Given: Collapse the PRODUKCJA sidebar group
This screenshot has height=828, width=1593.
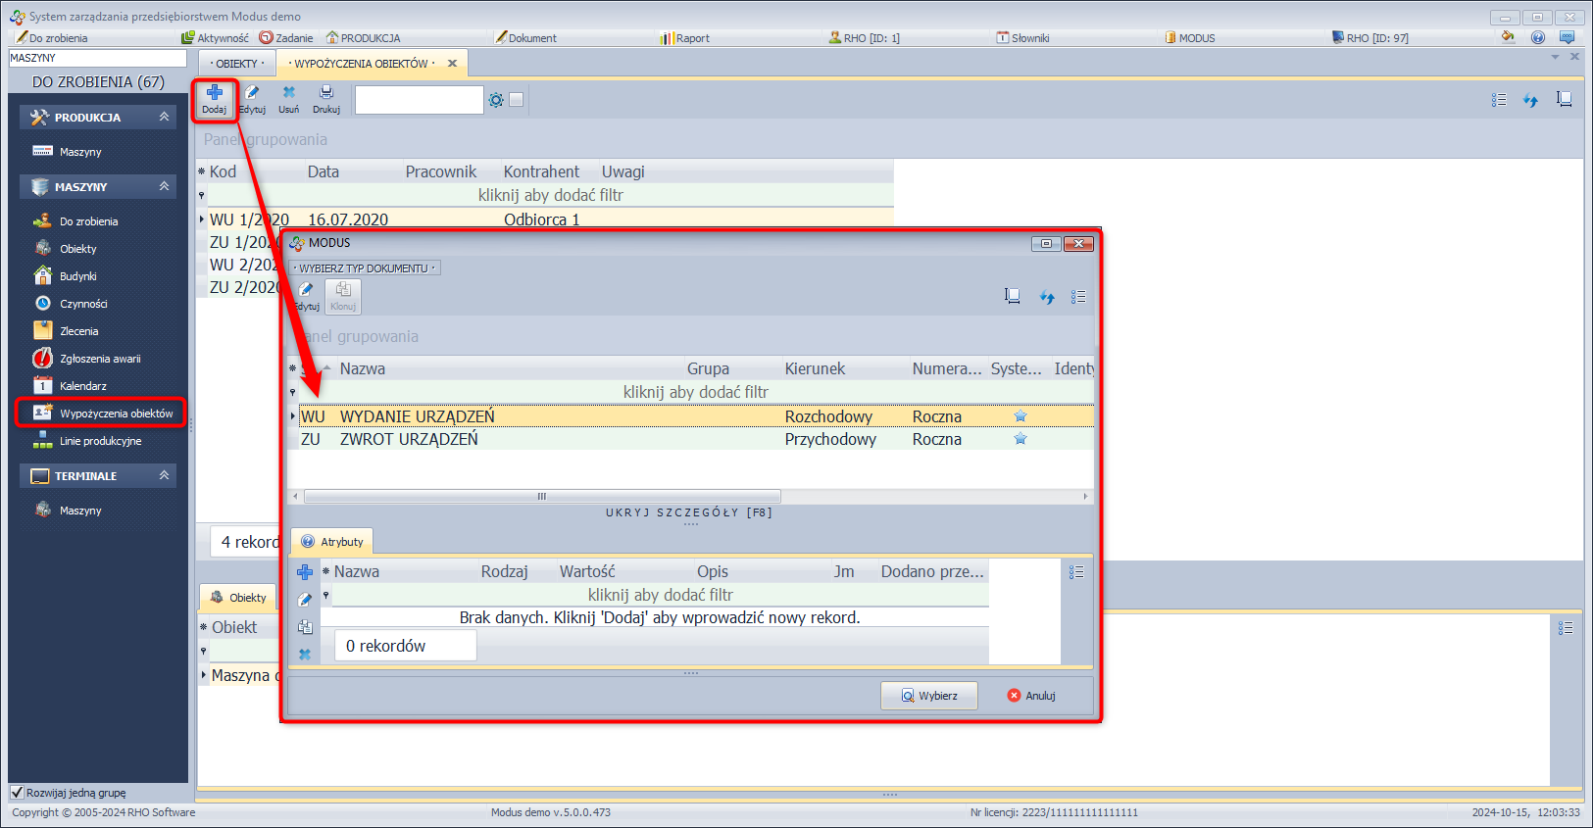Looking at the screenshot, I should 164,117.
